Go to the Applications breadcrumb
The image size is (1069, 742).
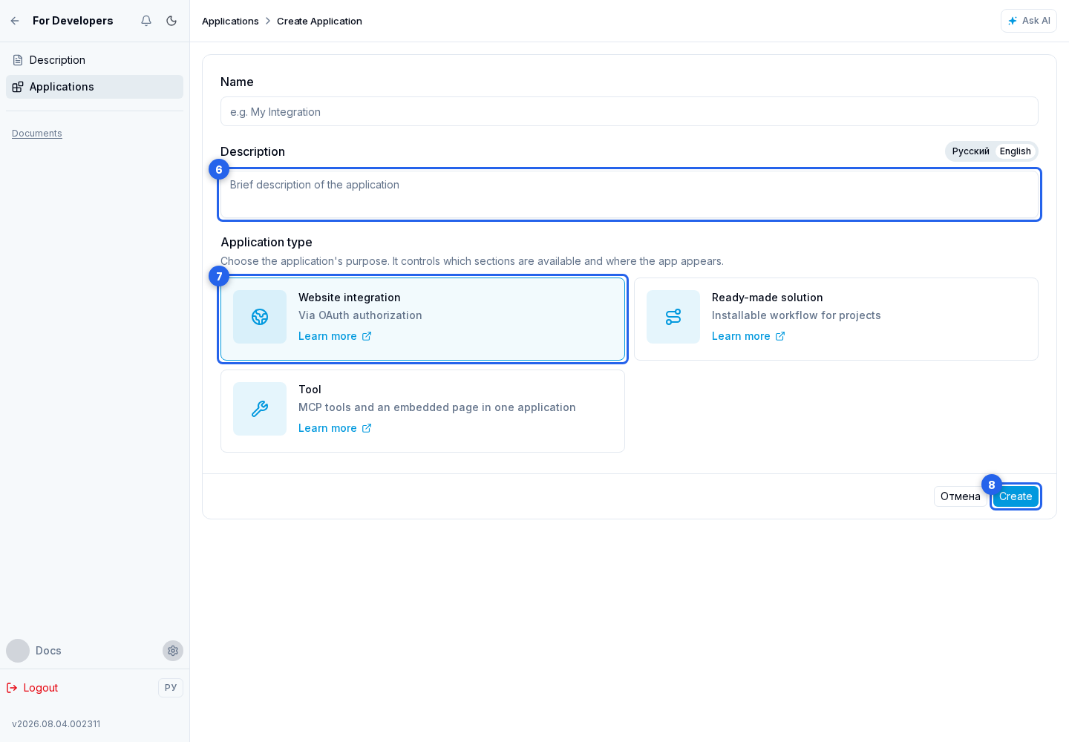pos(230,21)
